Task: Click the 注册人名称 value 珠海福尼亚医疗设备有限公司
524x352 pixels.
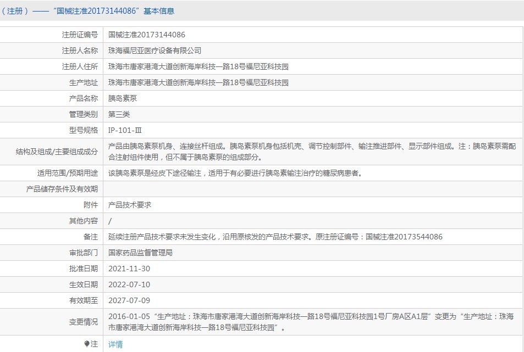Action: click(x=155, y=51)
